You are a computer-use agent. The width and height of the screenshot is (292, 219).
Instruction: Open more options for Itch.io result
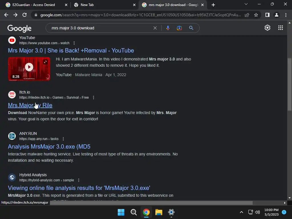(x=94, y=98)
